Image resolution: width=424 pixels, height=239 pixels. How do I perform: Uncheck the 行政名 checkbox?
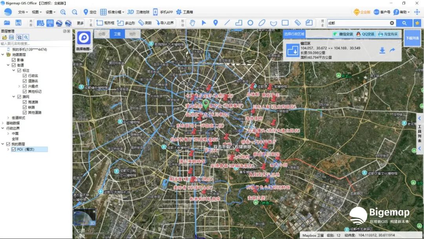[25, 75]
